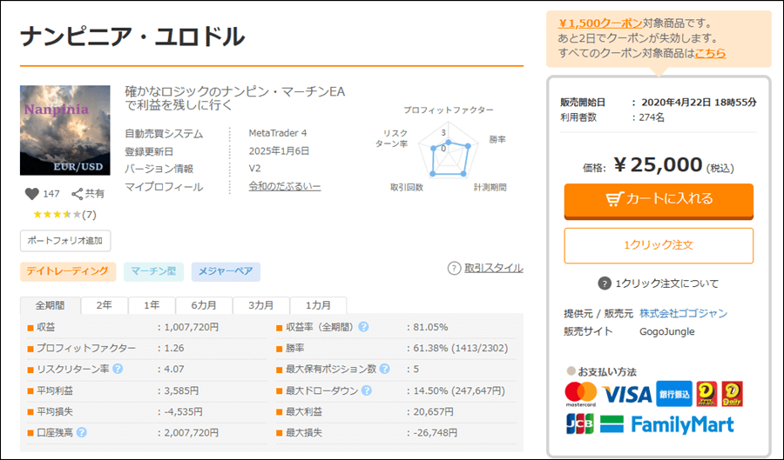Add item with カートに入れる button
Screen dimensions: 784x460
(659, 199)
